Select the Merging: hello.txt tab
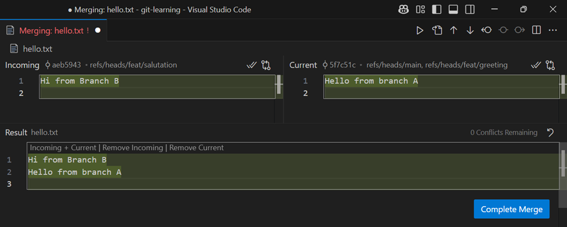 54,31
